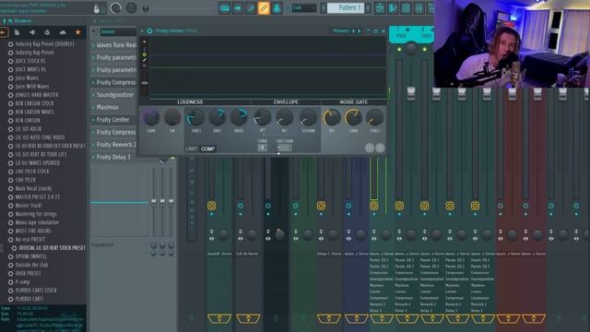The height and width of the screenshot is (332, 590).
Task: Select next preset arrow in Fruity Limiter
Action: pyautogui.click(x=359, y=30)
